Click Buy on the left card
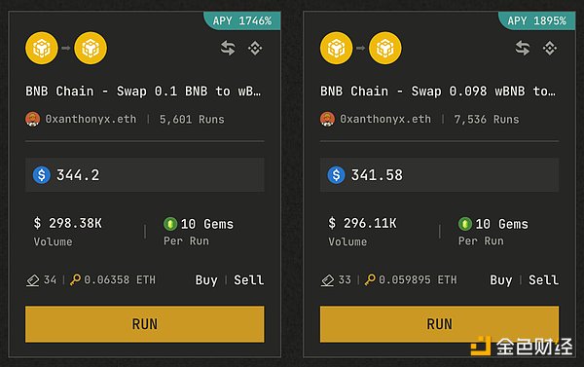The image size is (584, 367). [x=206, y=280]
